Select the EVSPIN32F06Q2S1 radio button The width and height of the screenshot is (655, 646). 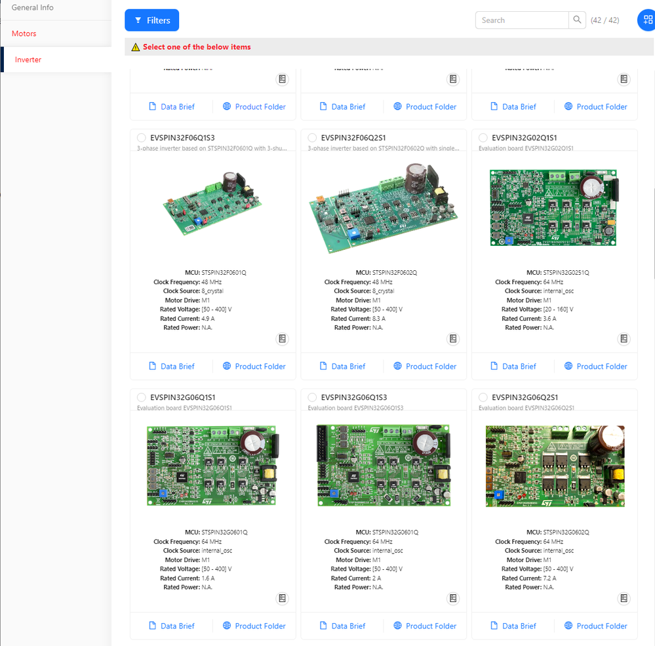pos(312,138)
